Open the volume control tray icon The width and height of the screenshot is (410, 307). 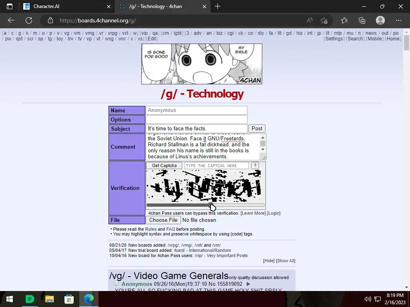[368, 299]
